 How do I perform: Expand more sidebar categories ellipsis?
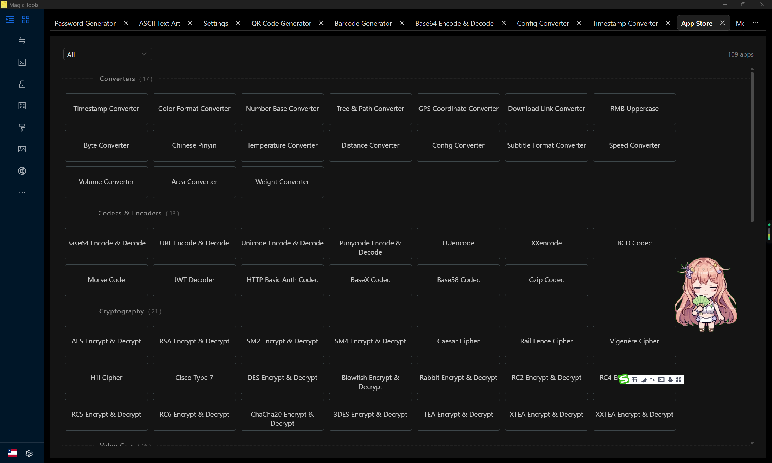(22, 193)
